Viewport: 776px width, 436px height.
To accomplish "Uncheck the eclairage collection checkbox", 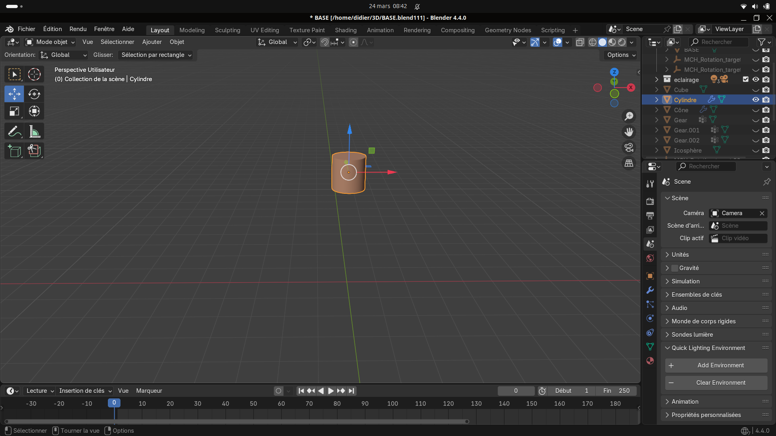I will (x=746, y=80).
